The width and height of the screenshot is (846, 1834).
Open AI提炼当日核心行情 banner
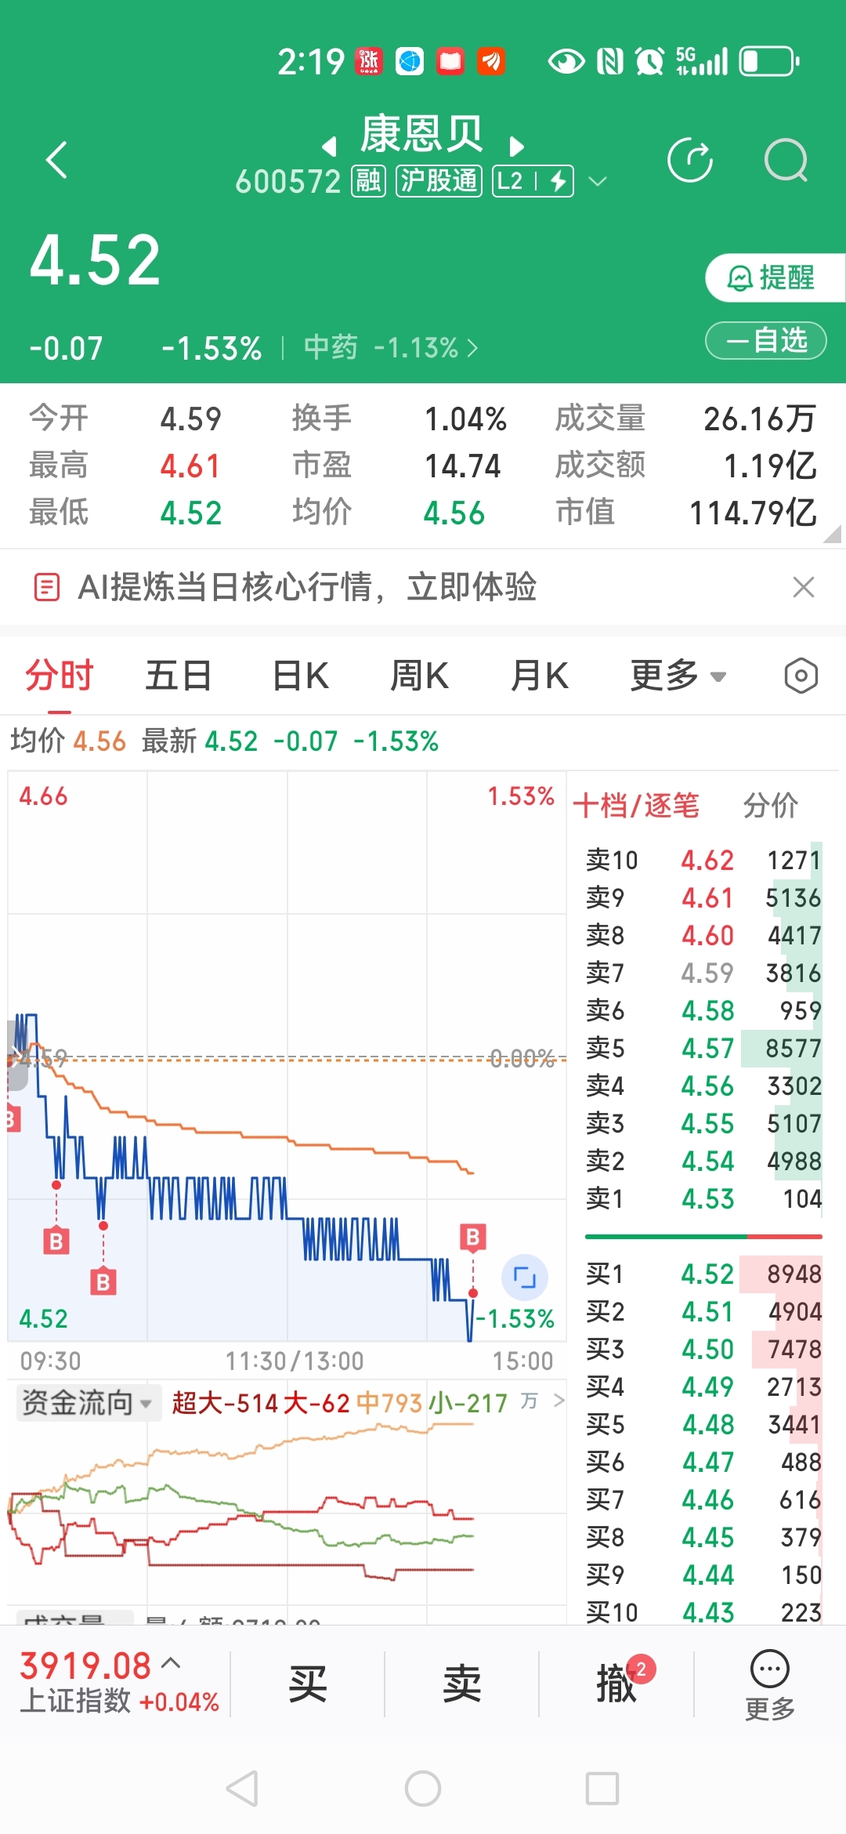pos(307,587)
